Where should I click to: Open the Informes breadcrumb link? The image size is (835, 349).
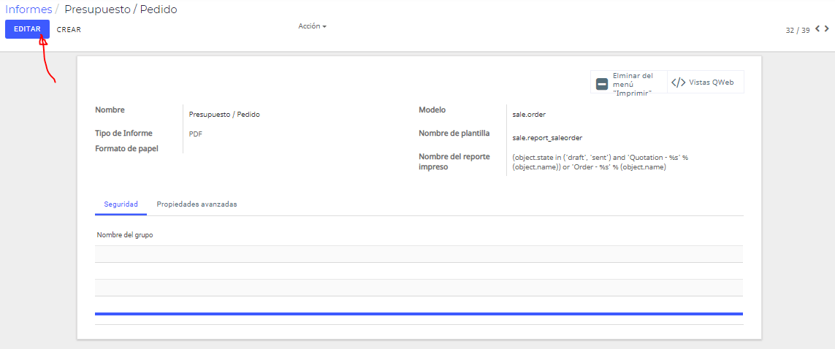(28, 9)
